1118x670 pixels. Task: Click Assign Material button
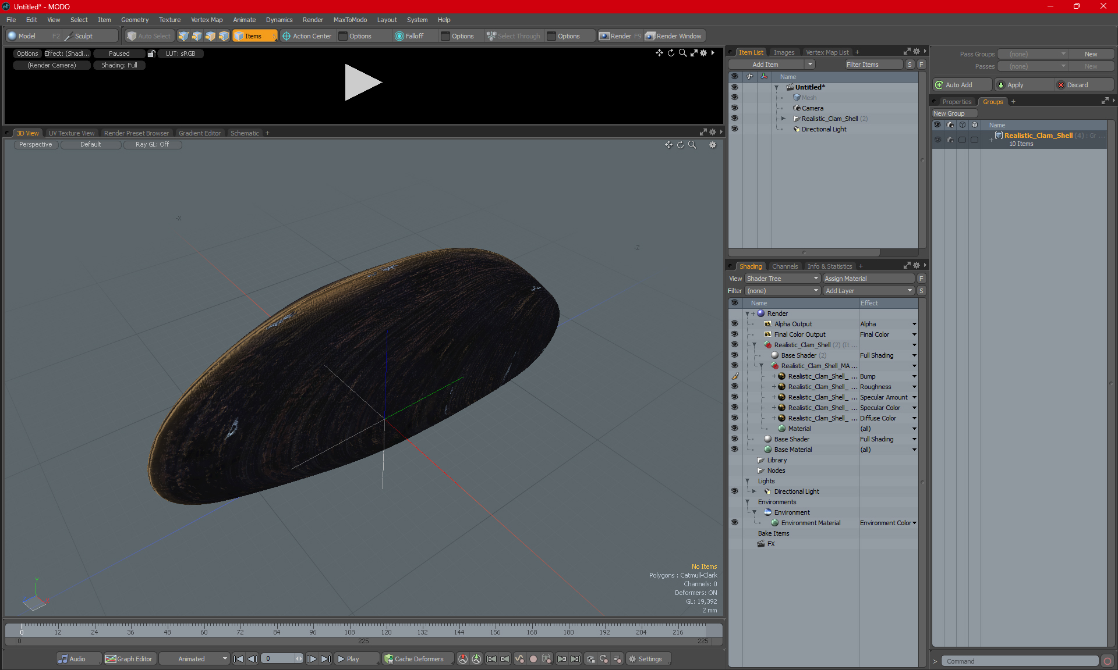pos(869,279)
